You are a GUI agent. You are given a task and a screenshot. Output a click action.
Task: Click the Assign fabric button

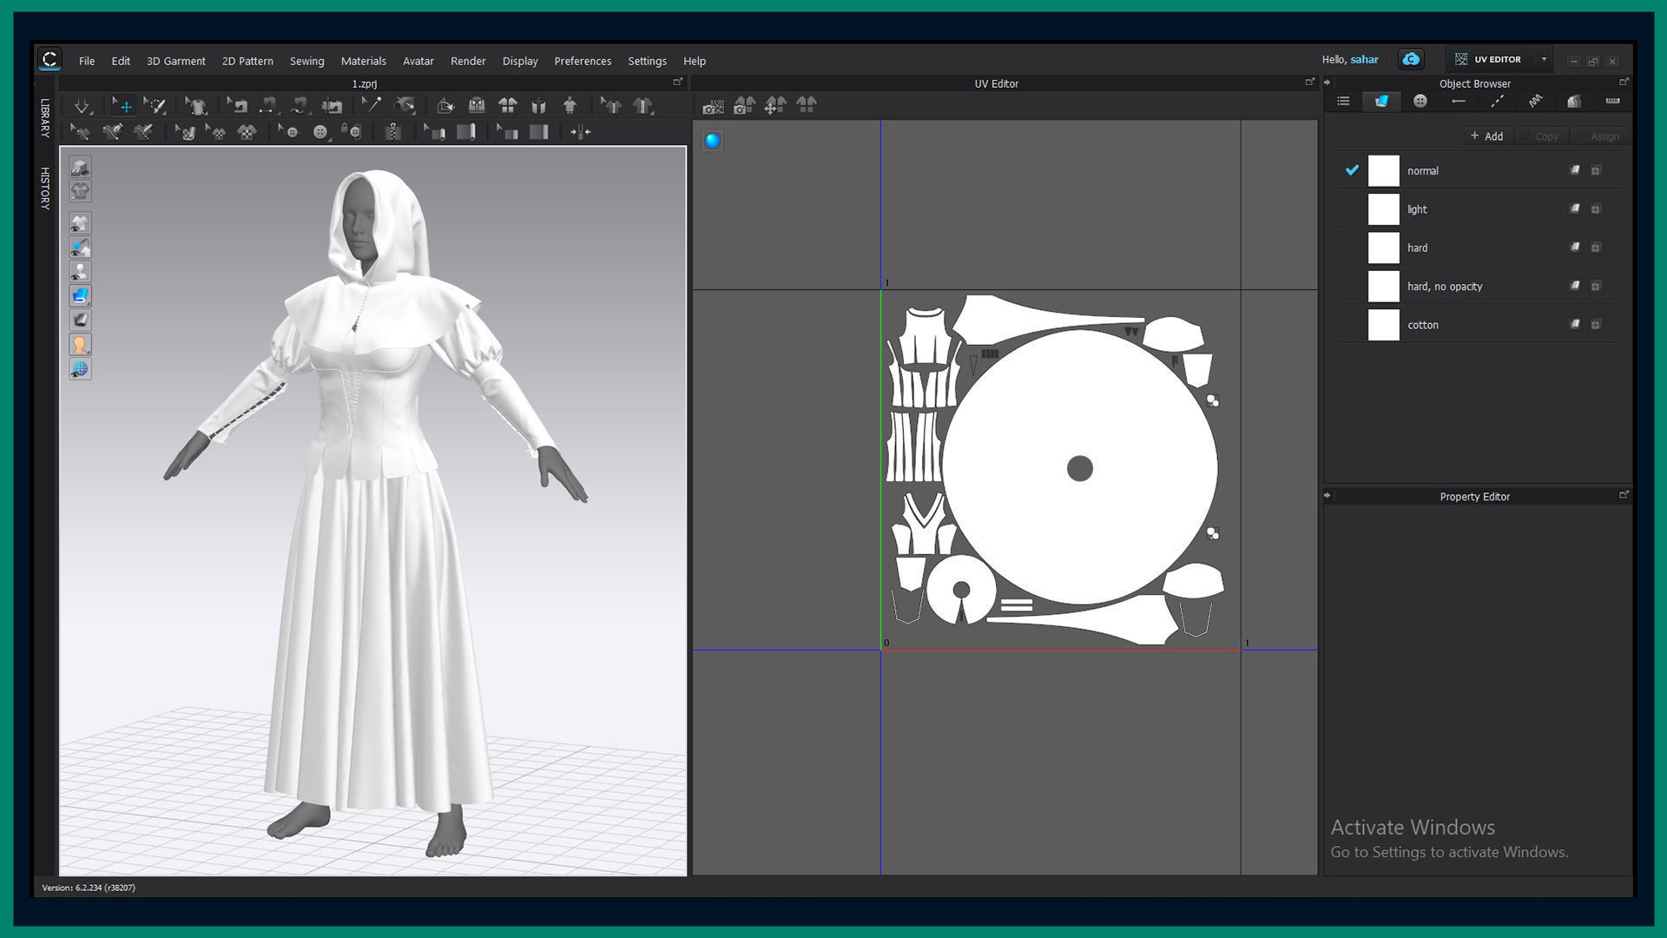(x=1599, y=136)
